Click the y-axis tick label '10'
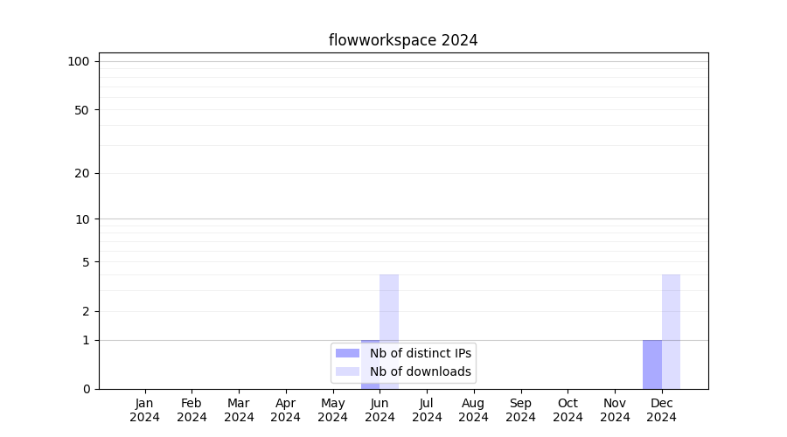 (82, 219)
